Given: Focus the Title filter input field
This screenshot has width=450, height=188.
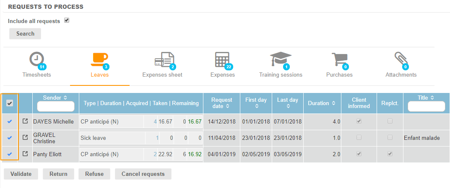Looking at the screenshot, I should 426,107.
